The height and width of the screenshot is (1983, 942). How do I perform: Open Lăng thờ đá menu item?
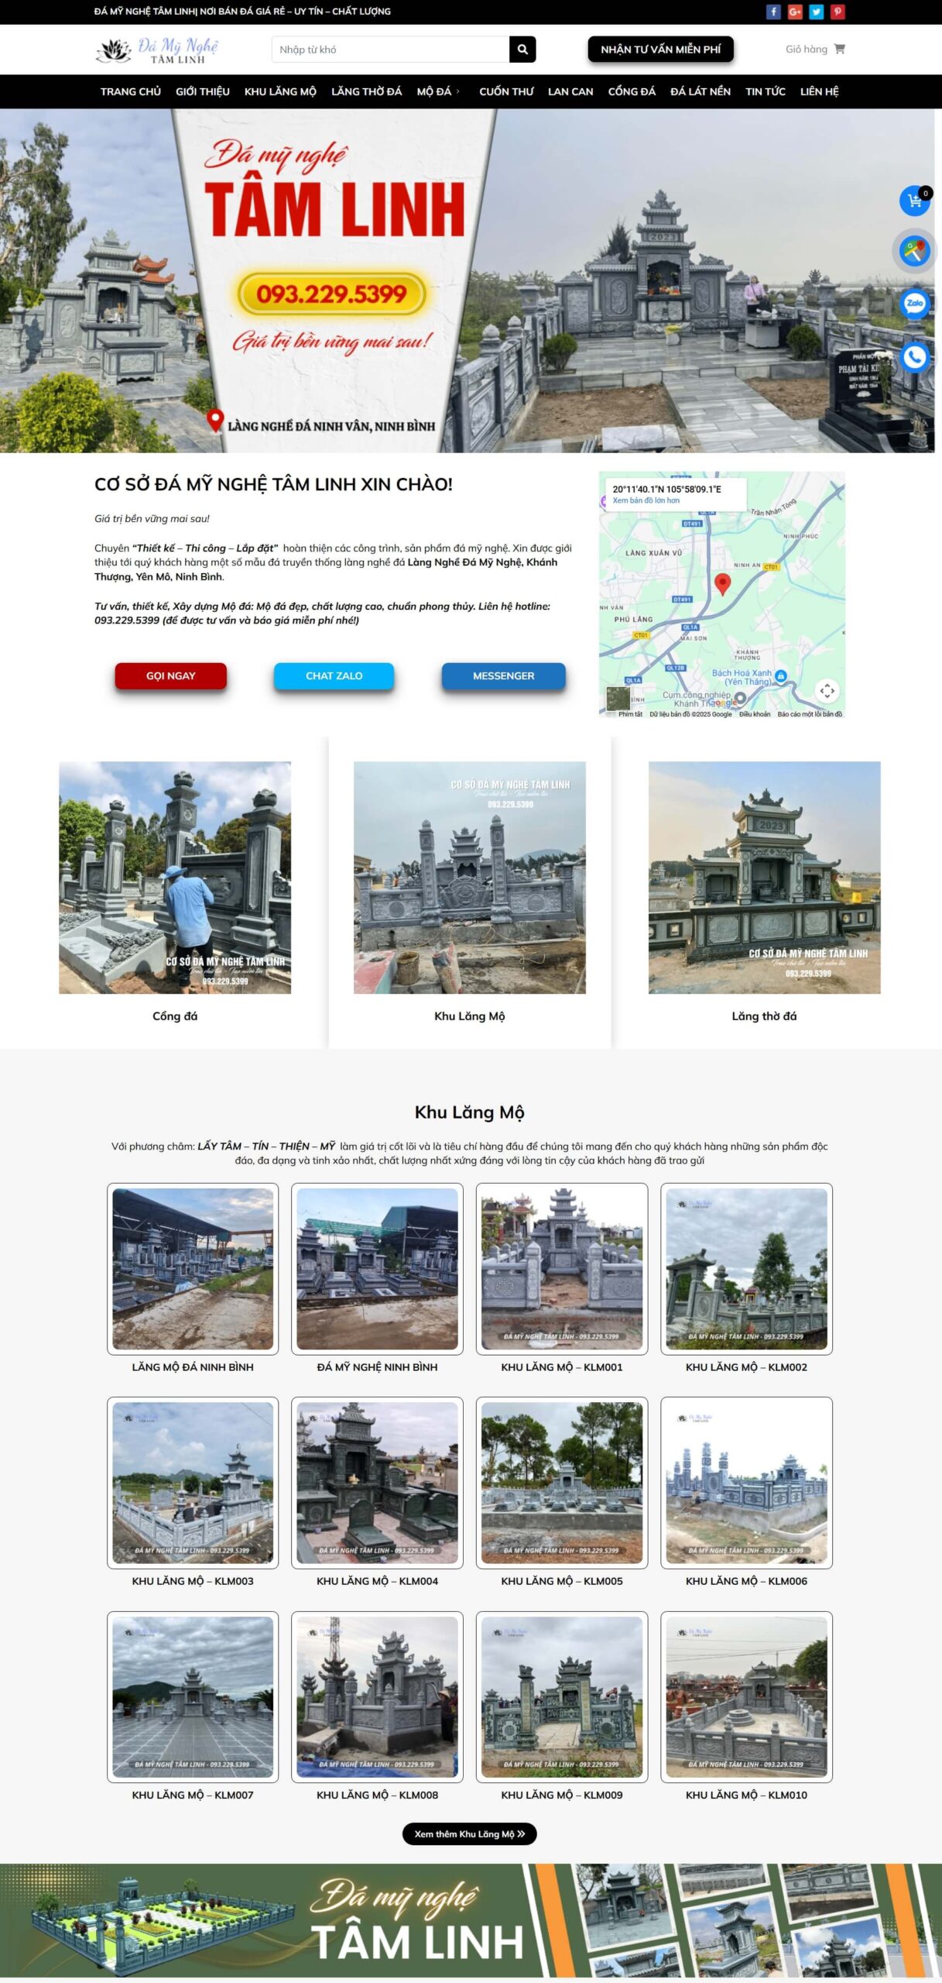pos(367,91)
